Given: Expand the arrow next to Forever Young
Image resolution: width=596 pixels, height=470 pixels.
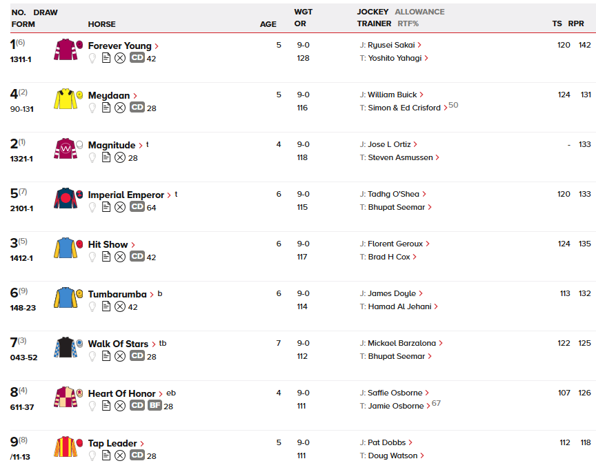Looking at the screenshot, I should 157,46.
